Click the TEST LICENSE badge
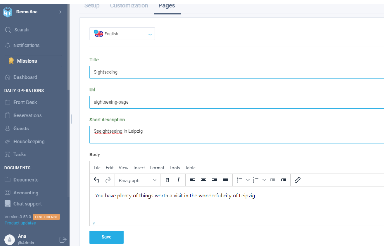Screen dimensions: 384x246 (x=46, y=217)
